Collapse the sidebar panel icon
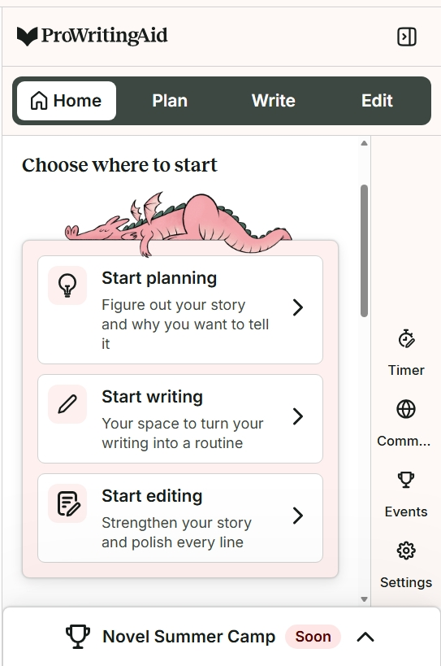This screenshot has height=666, width=441. click(407, 37)
